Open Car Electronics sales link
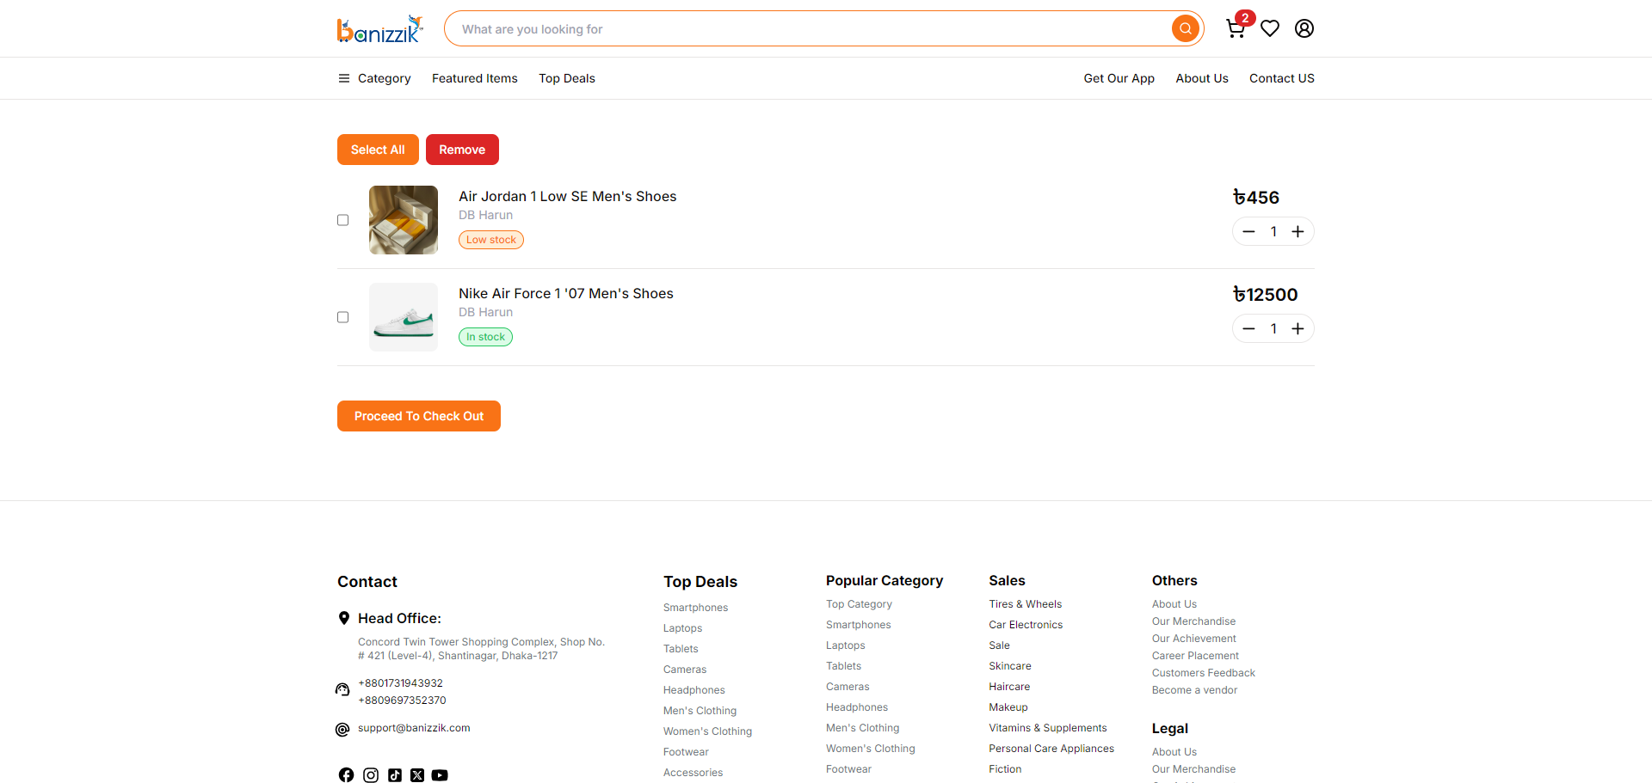This screenshot has height=783, width=1652. (1026, 625)
